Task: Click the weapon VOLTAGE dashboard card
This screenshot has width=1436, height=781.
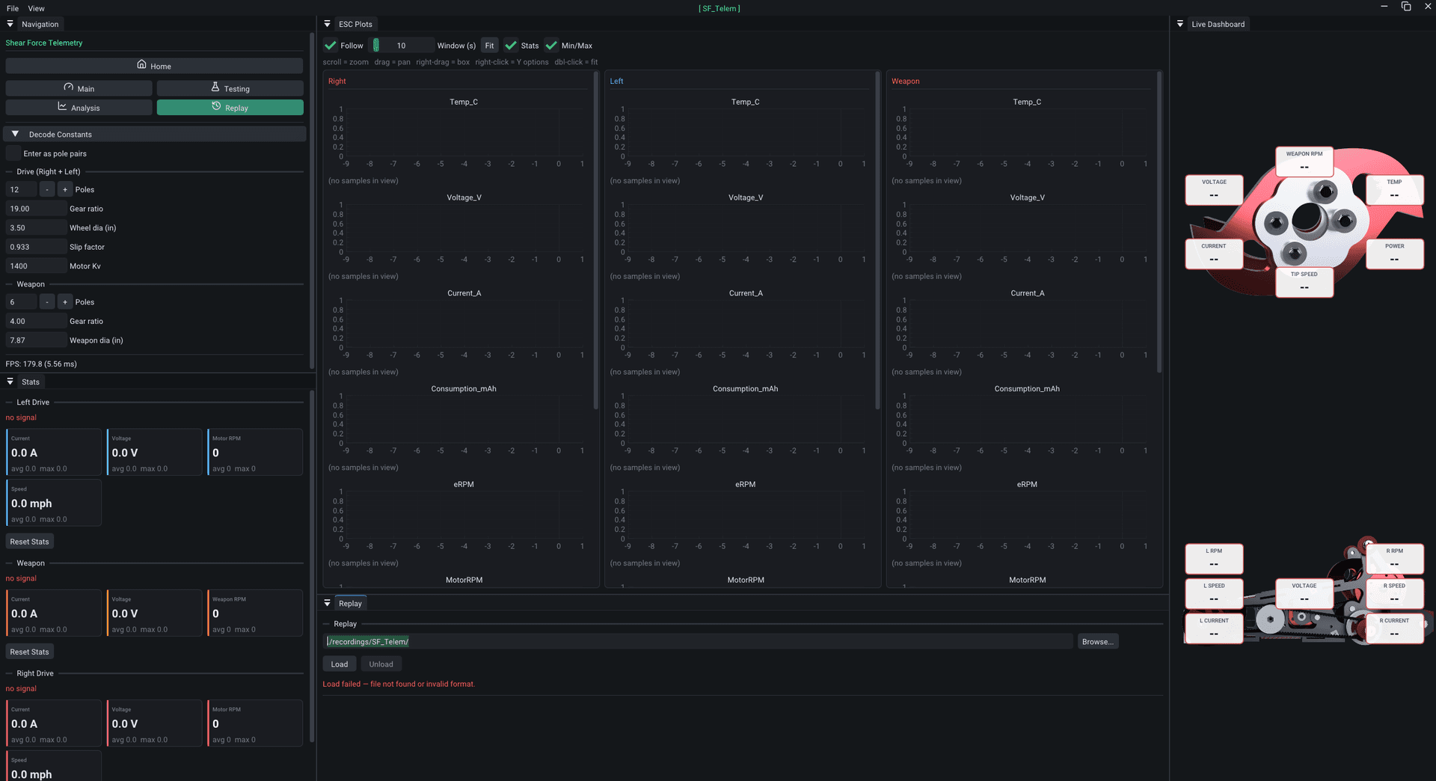Action: pyautogui.click(x=1214, y=190)
